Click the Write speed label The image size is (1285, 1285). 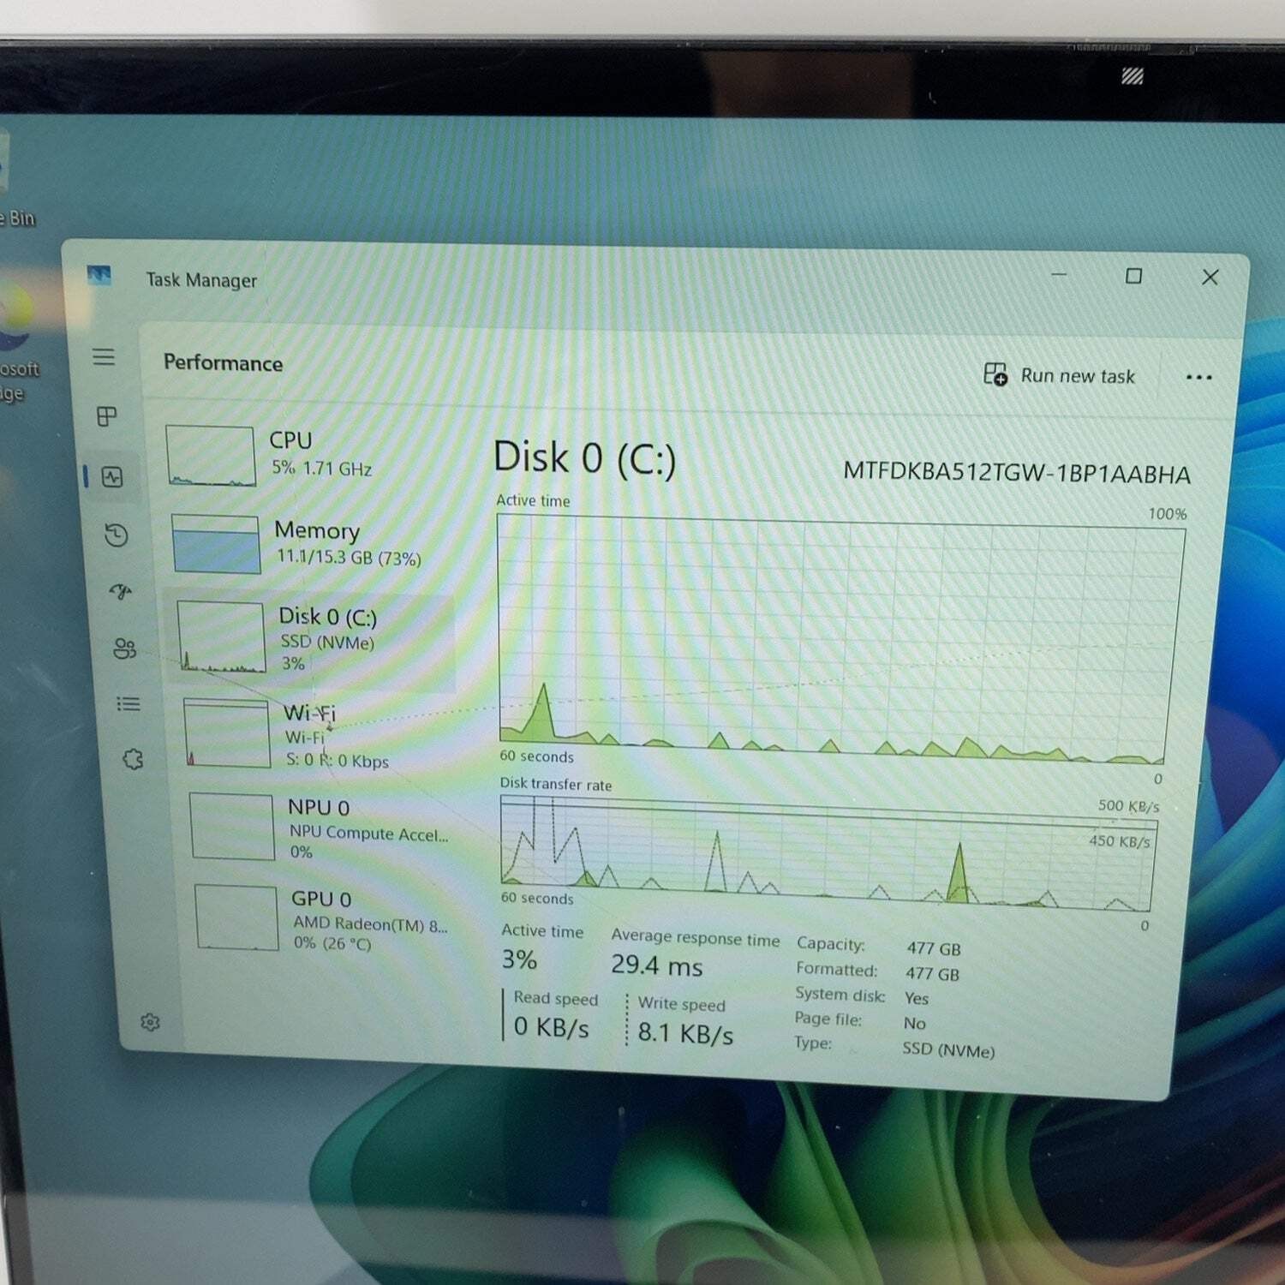point(682,1003)
